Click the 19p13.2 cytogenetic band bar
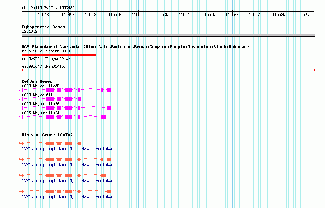 click(x=168, y=35)
